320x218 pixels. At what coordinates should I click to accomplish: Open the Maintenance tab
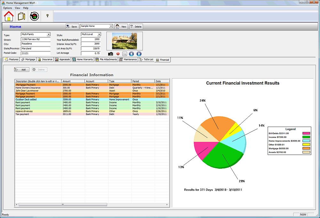click(128, 59)
